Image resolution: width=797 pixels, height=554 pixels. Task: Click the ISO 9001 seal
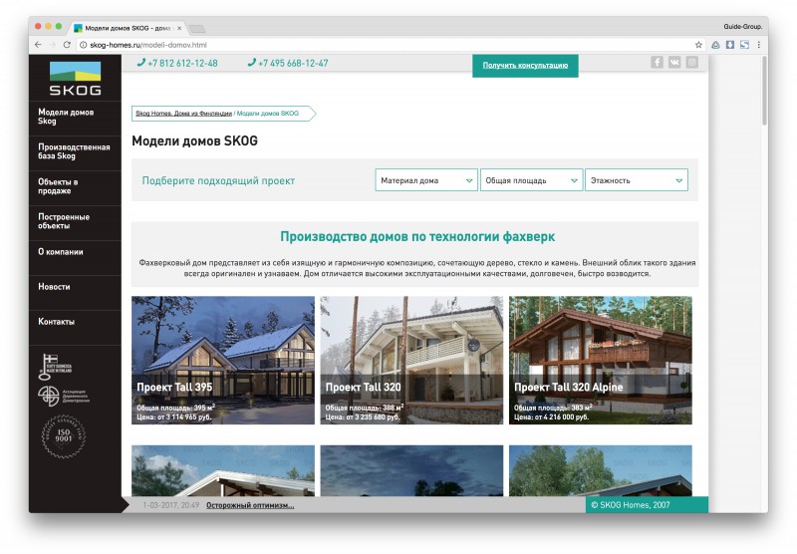coord(64,436)
